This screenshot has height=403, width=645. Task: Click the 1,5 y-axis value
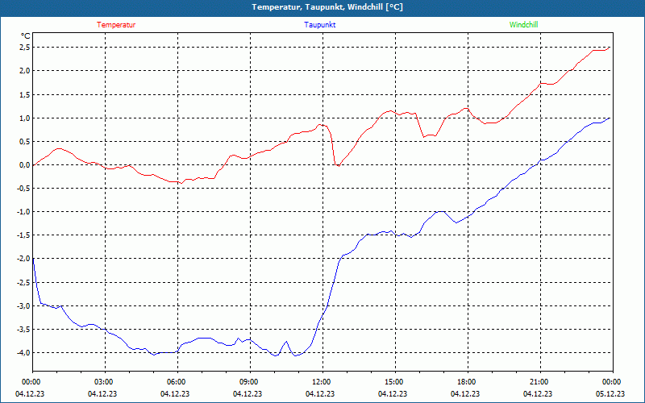click(x=25, y=94)
